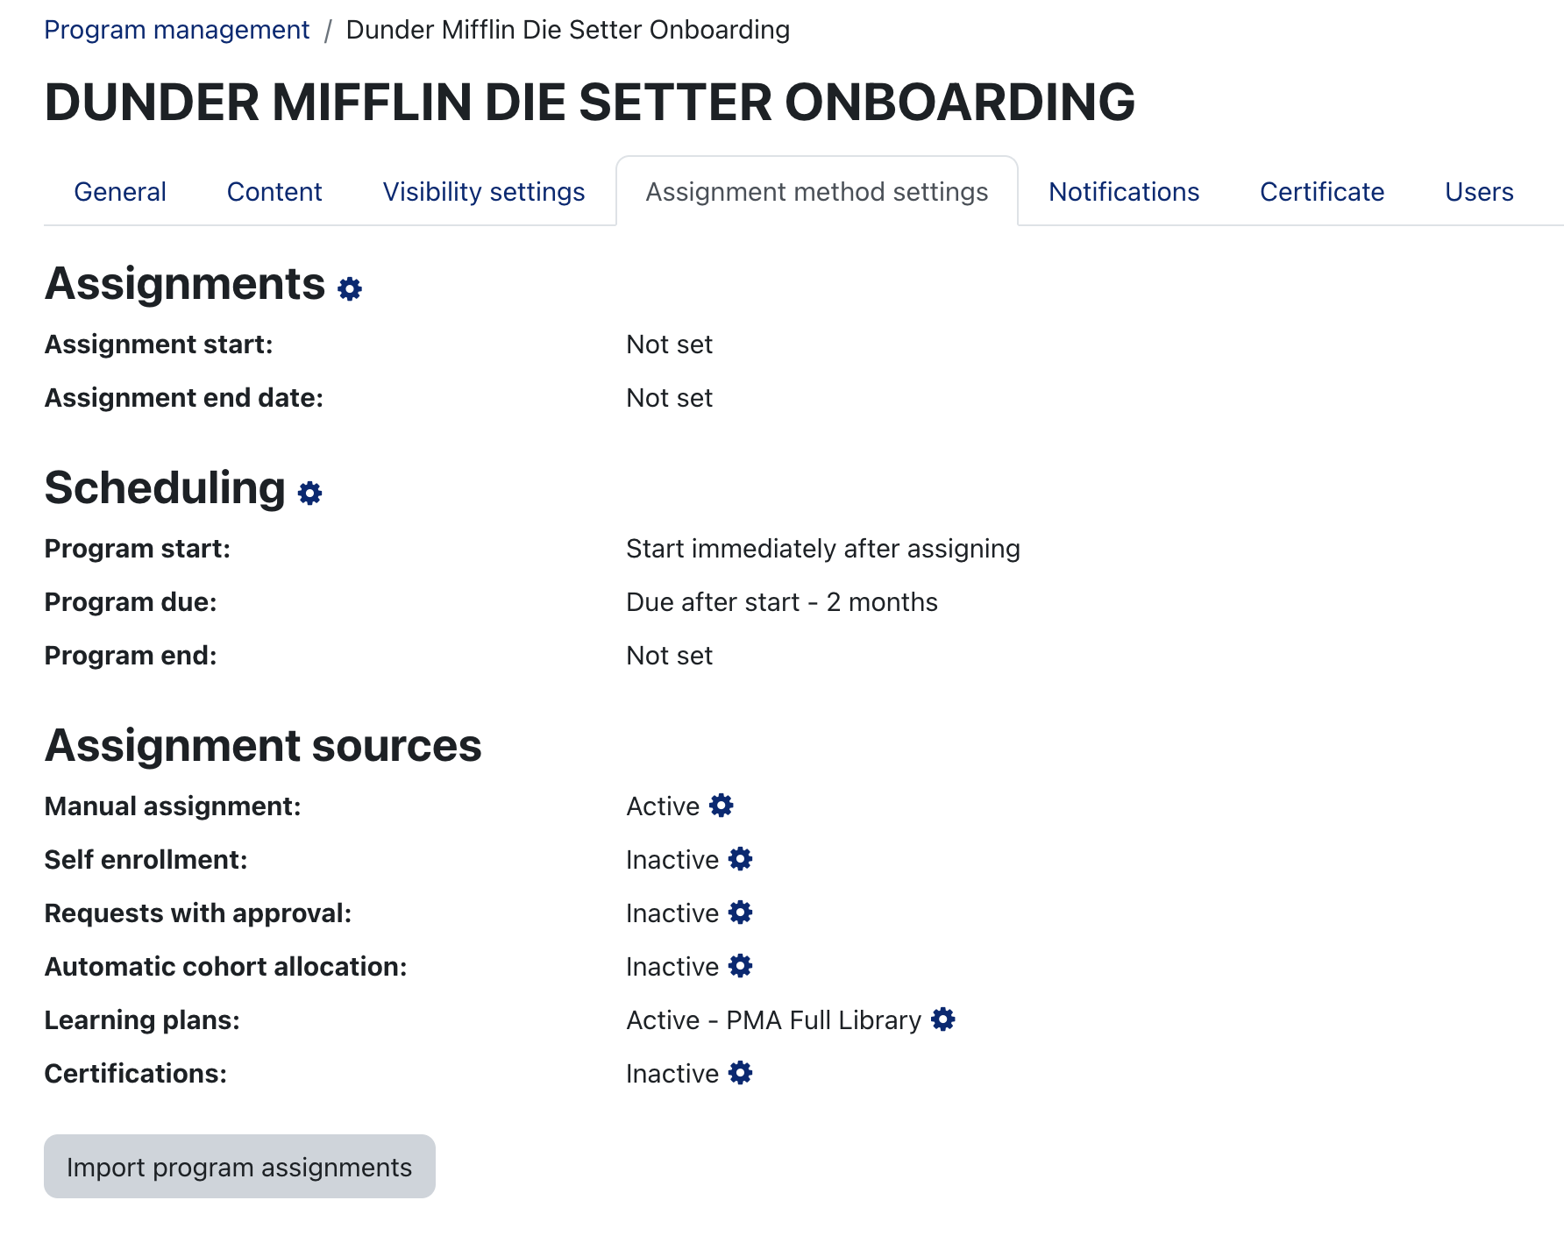1564x1243 pixels.
Task: Click the Scheduling edit gear icon
Action: (310, 494)
